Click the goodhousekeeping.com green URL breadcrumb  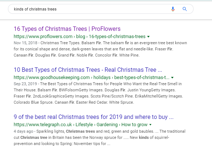click(92, 78)
